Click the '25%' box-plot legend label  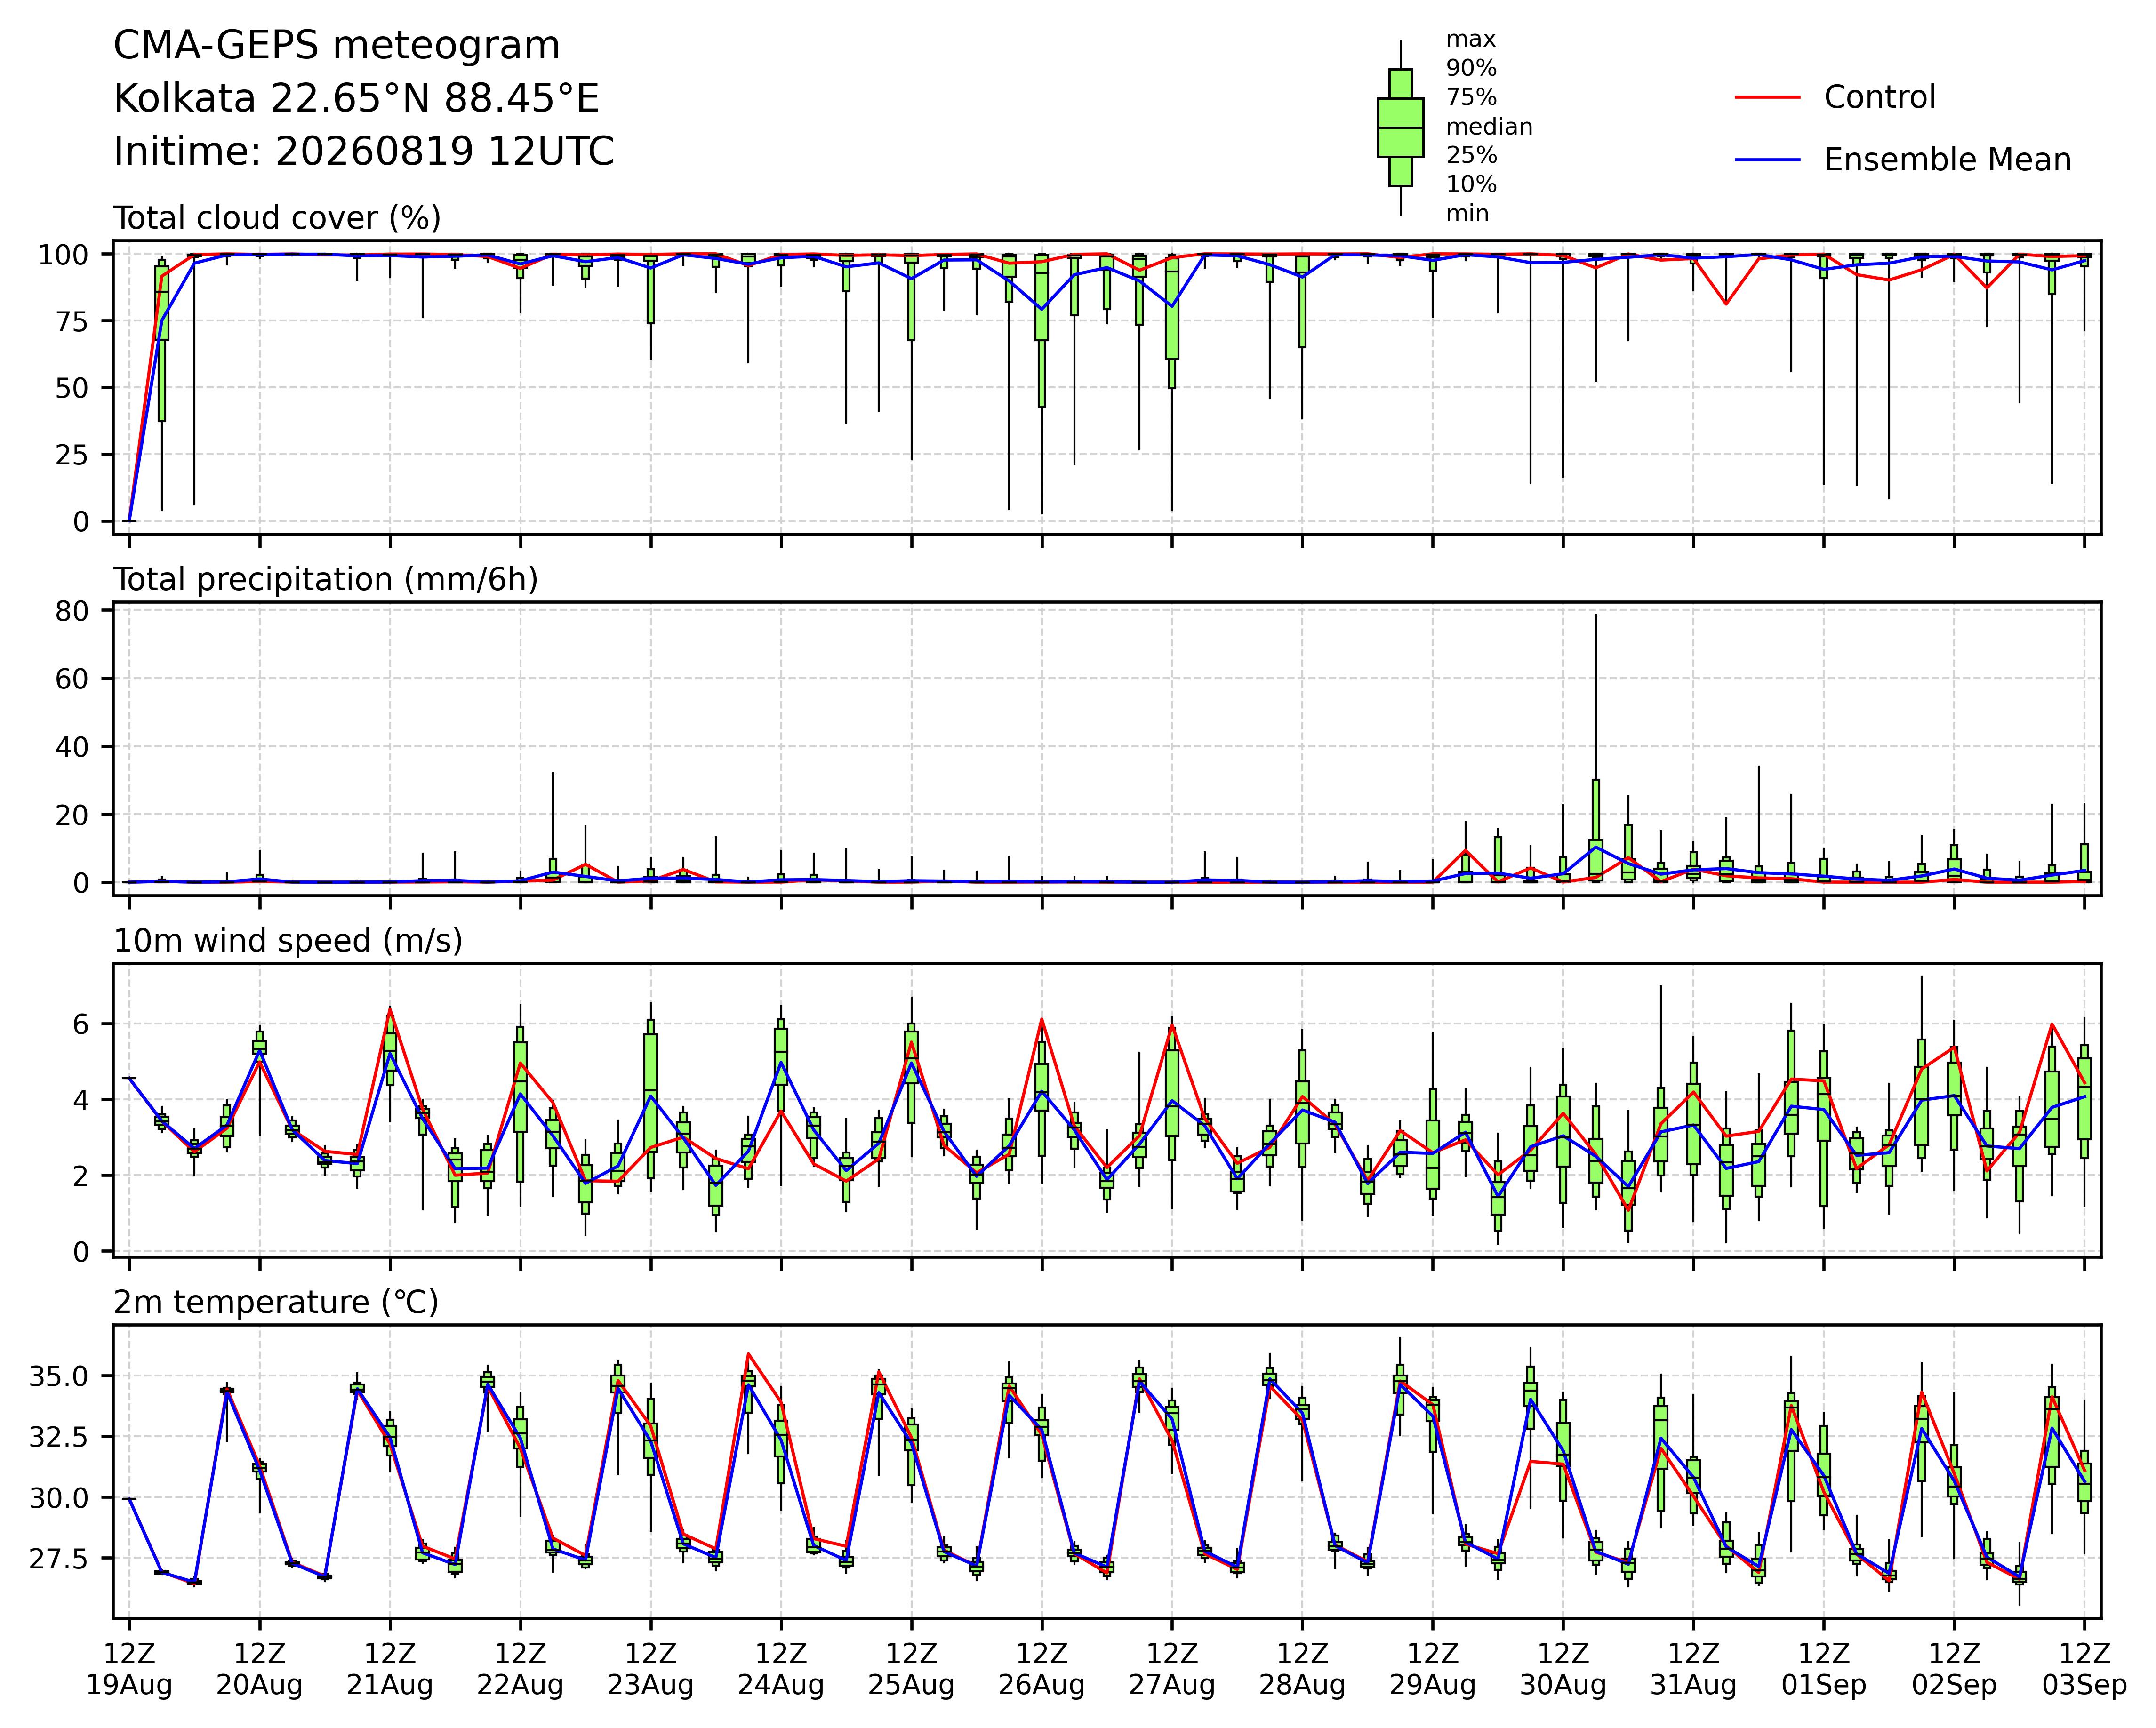click(x=1471, y=156)
